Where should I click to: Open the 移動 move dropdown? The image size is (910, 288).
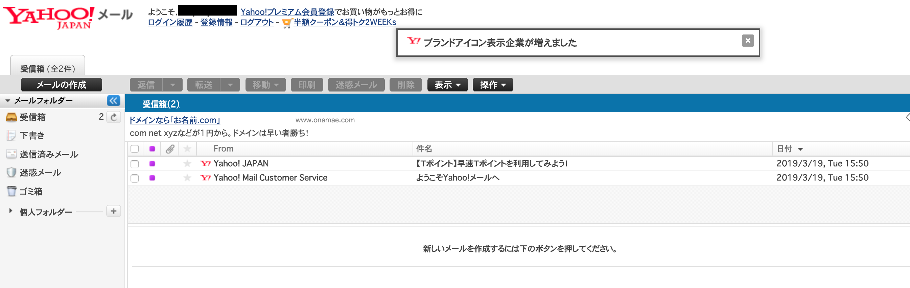266,85
